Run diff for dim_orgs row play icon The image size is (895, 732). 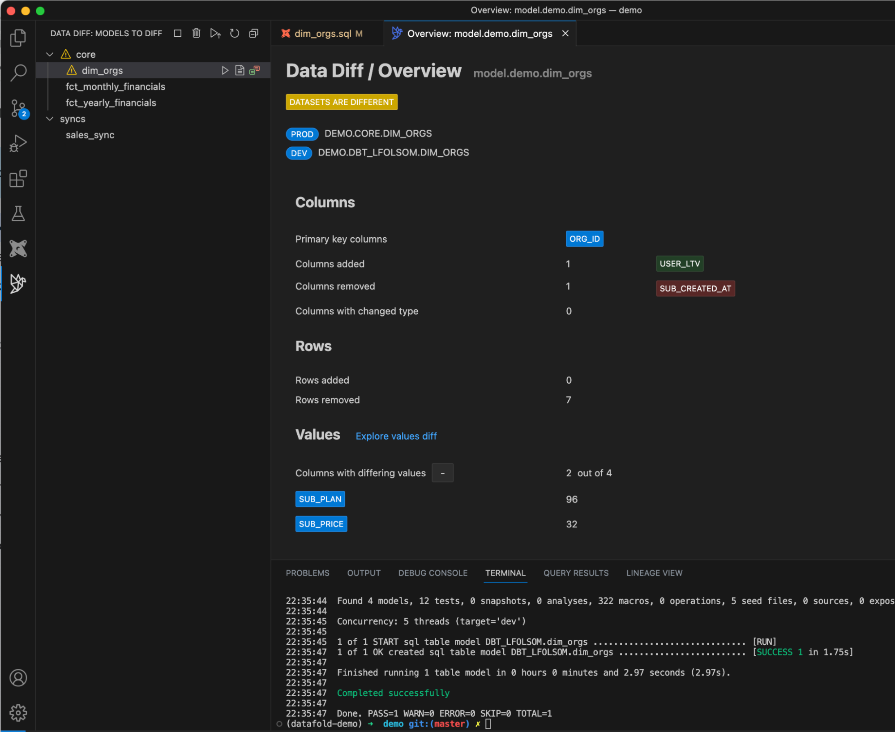[x=225, y=70]
